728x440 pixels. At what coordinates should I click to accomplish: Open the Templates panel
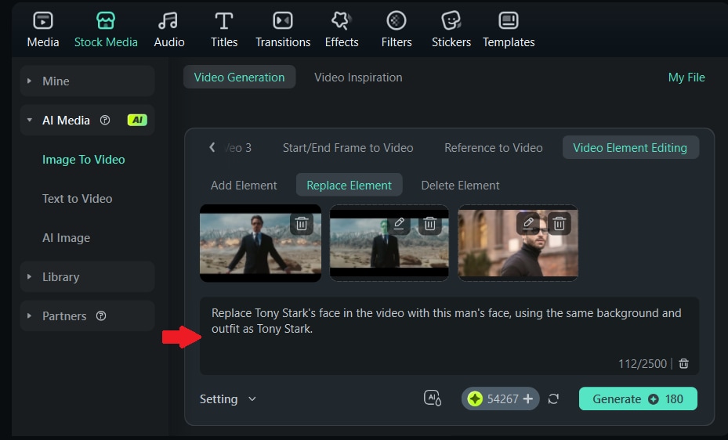(509, 30)
